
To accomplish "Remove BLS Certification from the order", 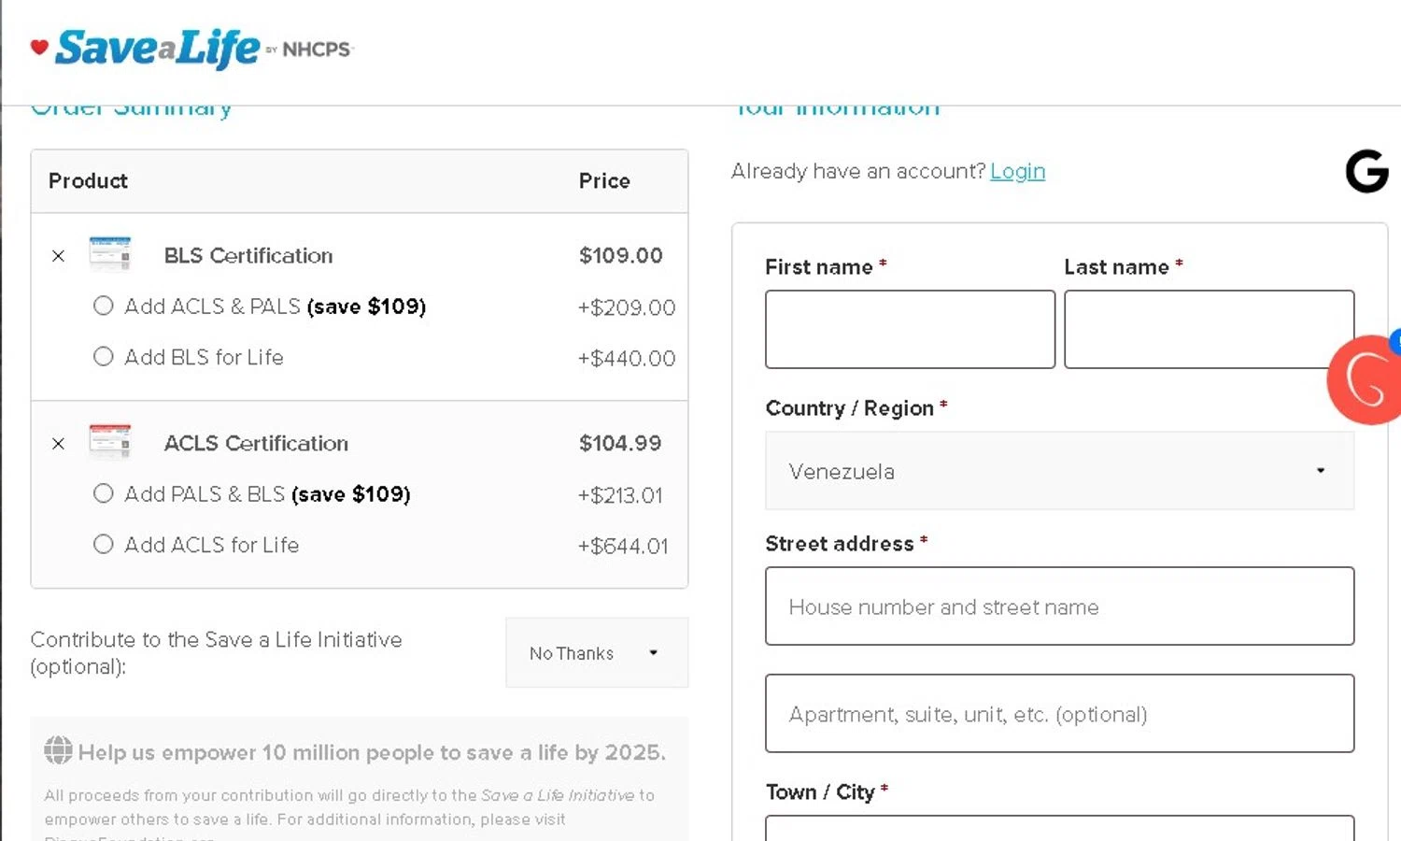I will click(59, 256).
